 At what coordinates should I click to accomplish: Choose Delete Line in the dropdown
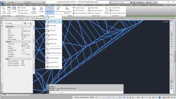pos(54,21)
